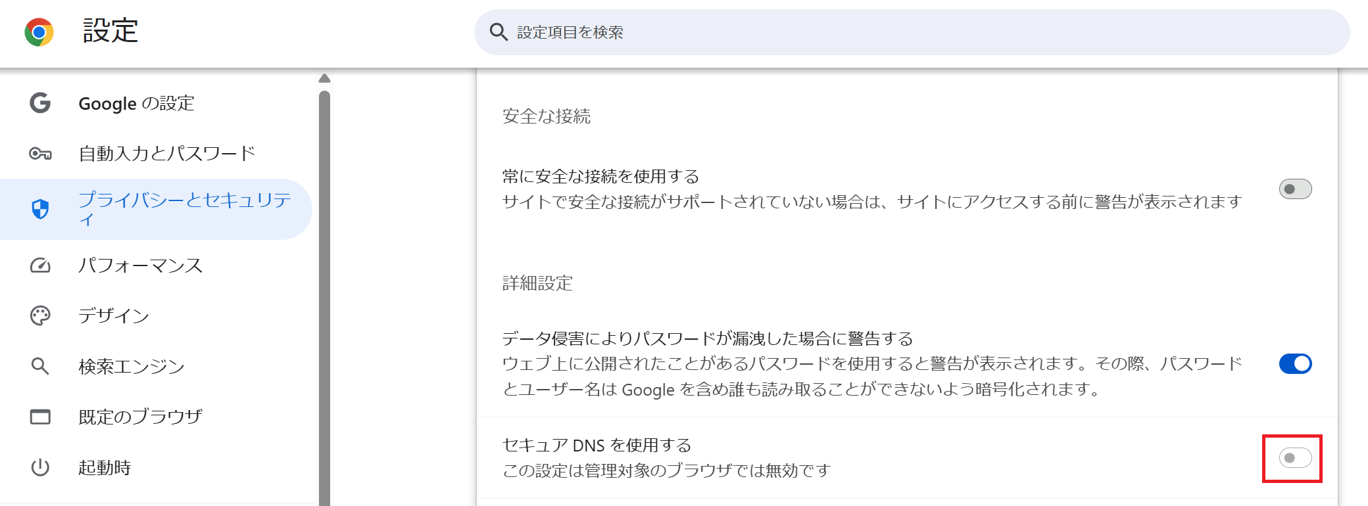Image resolution: width=1368 pixels, height=506 pixels.
Task: Turn off password breach warning toggle
Action: [x=1295, y=363]
